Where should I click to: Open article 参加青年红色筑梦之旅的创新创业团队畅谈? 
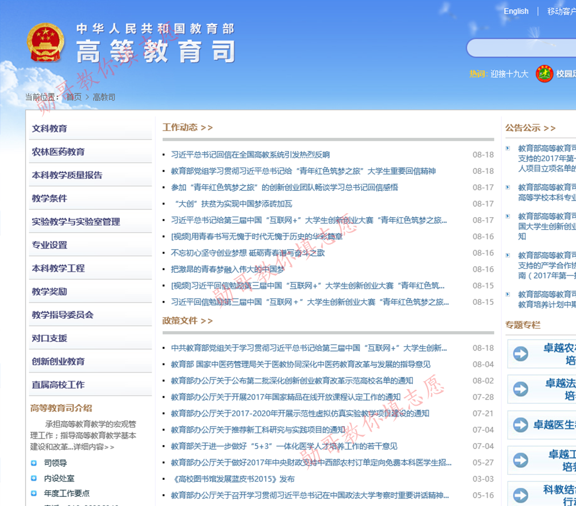pos(285,187)
